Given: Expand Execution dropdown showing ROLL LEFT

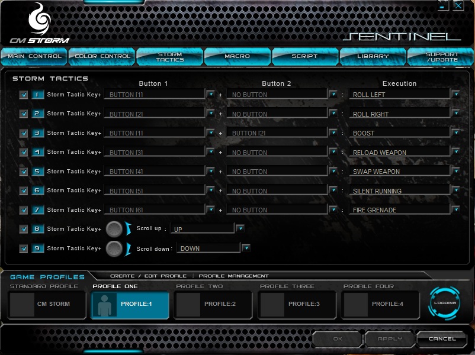Looking at the screenshot, I should click(455, 95).
